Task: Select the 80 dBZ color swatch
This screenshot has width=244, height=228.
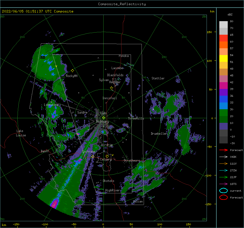Action: click(x=223, y=24)
